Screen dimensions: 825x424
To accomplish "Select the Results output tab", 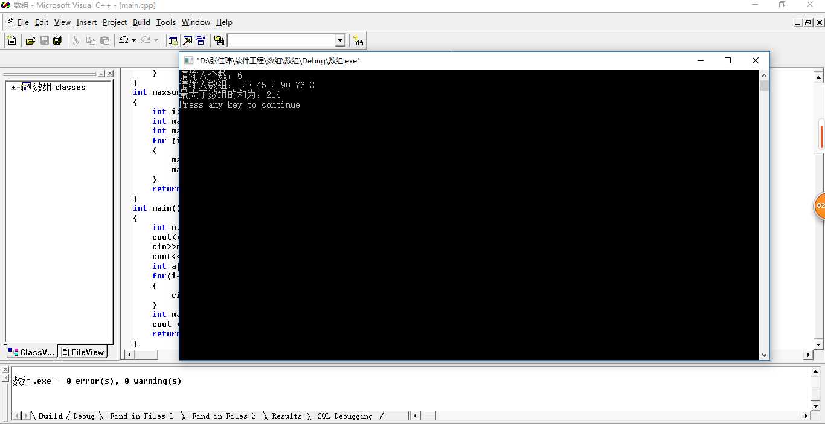I will (x=286, y=416).
